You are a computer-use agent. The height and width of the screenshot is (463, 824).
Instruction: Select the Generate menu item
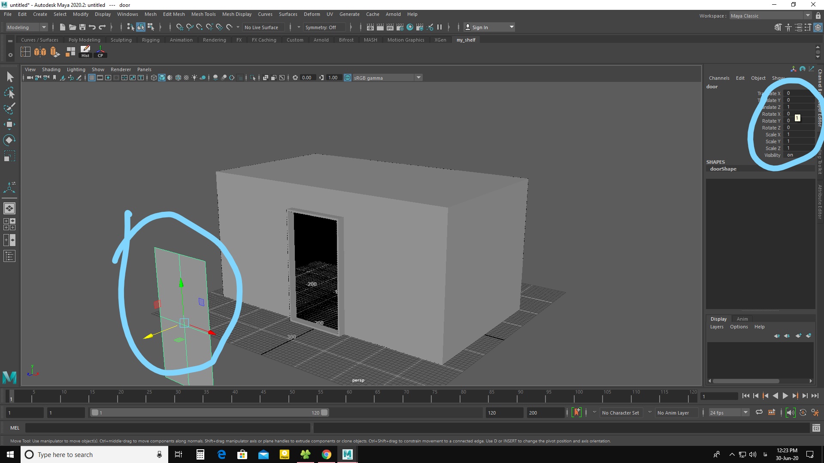(x=349, y=14)
